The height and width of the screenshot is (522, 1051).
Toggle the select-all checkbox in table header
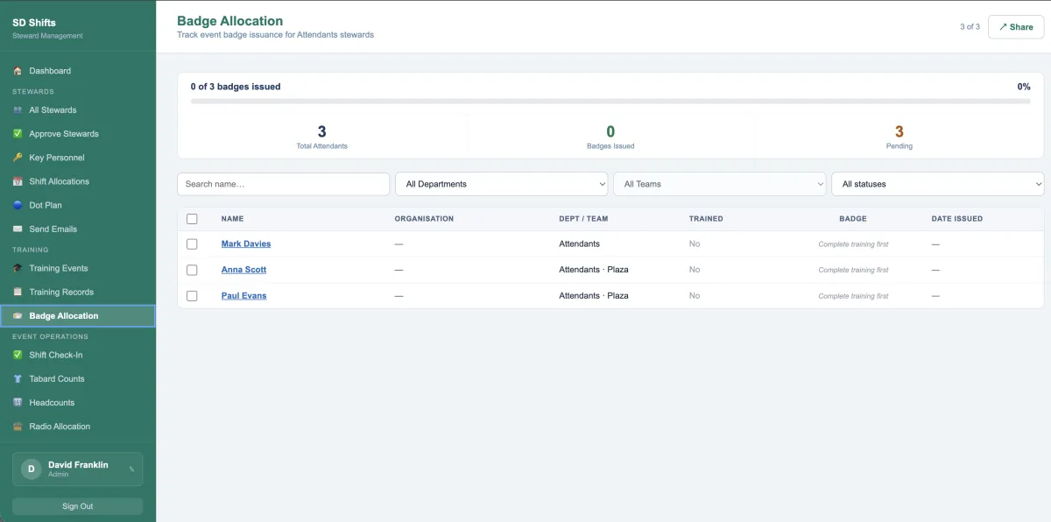point(192,219)
